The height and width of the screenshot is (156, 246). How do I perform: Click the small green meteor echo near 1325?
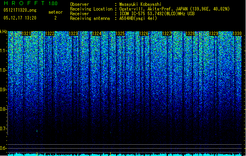click(110, 133)
